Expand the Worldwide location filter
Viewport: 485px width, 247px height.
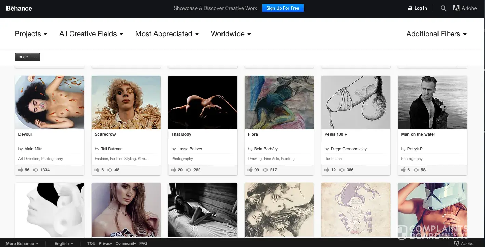click(x=231, y=34)
